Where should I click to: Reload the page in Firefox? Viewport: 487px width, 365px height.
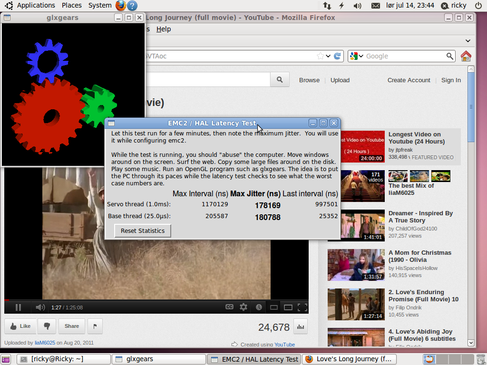(x=337, y=56)
